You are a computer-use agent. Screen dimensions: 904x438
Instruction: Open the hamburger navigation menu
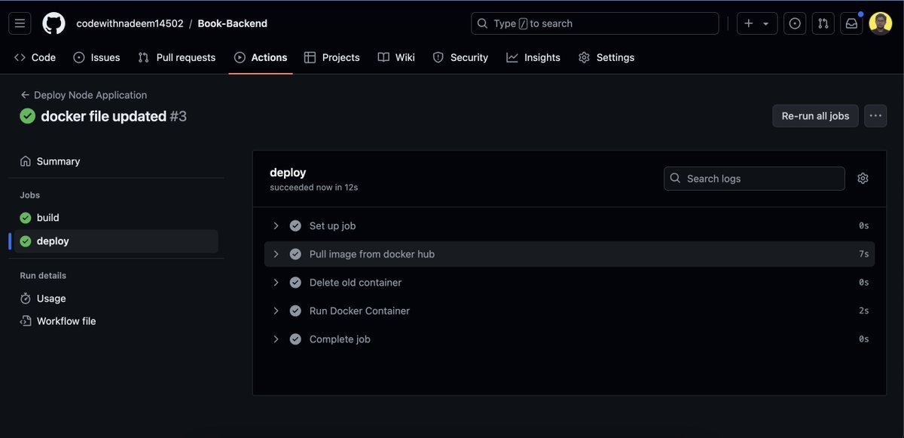(x=20, y=23)
